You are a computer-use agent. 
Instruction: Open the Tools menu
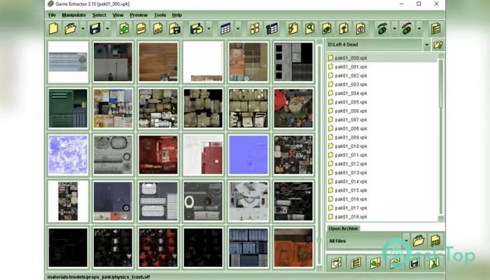[160, 15]
